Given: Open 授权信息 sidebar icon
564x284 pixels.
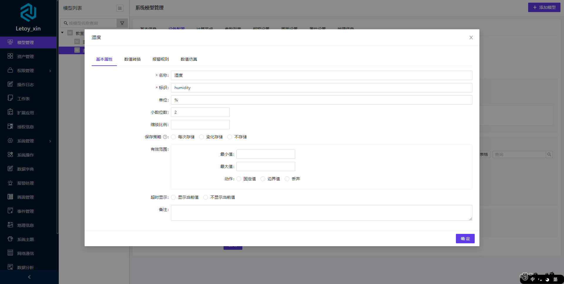Looking at the screenshot, I should [x=10, y=127].
